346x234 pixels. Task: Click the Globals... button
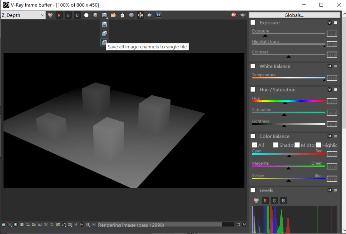point(294,15)
